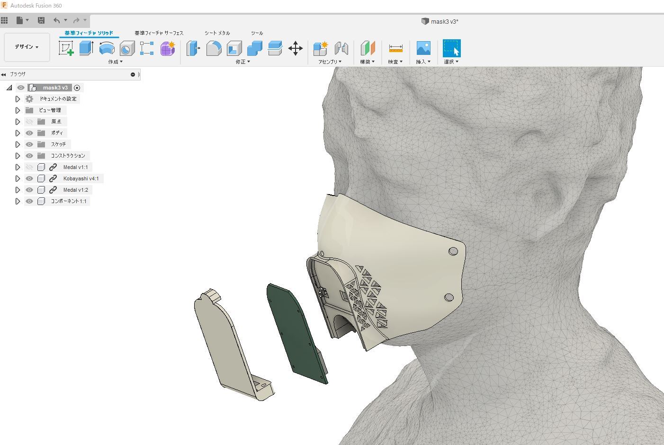The width and height of the screenshot is (664, 445).
Task: Toggle visibility of the ボディ folder
Action: click(x=29, y=133)
